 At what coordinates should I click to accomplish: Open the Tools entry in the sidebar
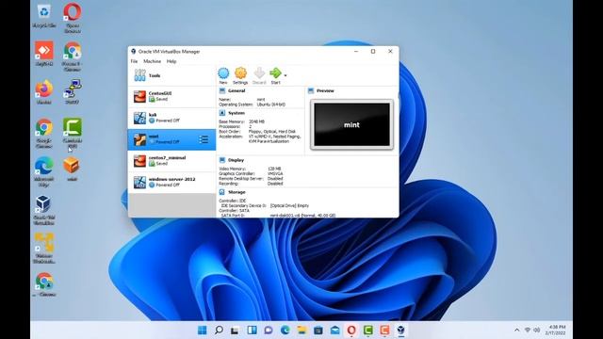pos(171,75)
